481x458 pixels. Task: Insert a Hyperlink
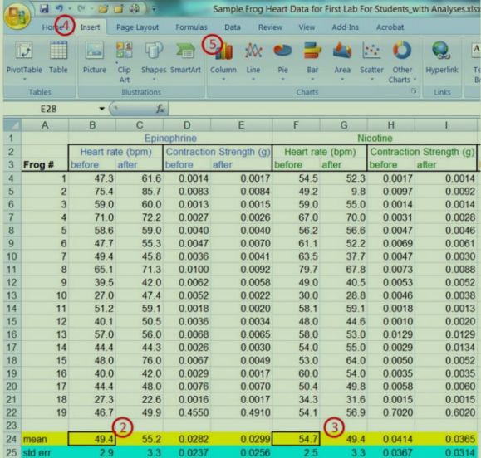(x=442, y=58)
